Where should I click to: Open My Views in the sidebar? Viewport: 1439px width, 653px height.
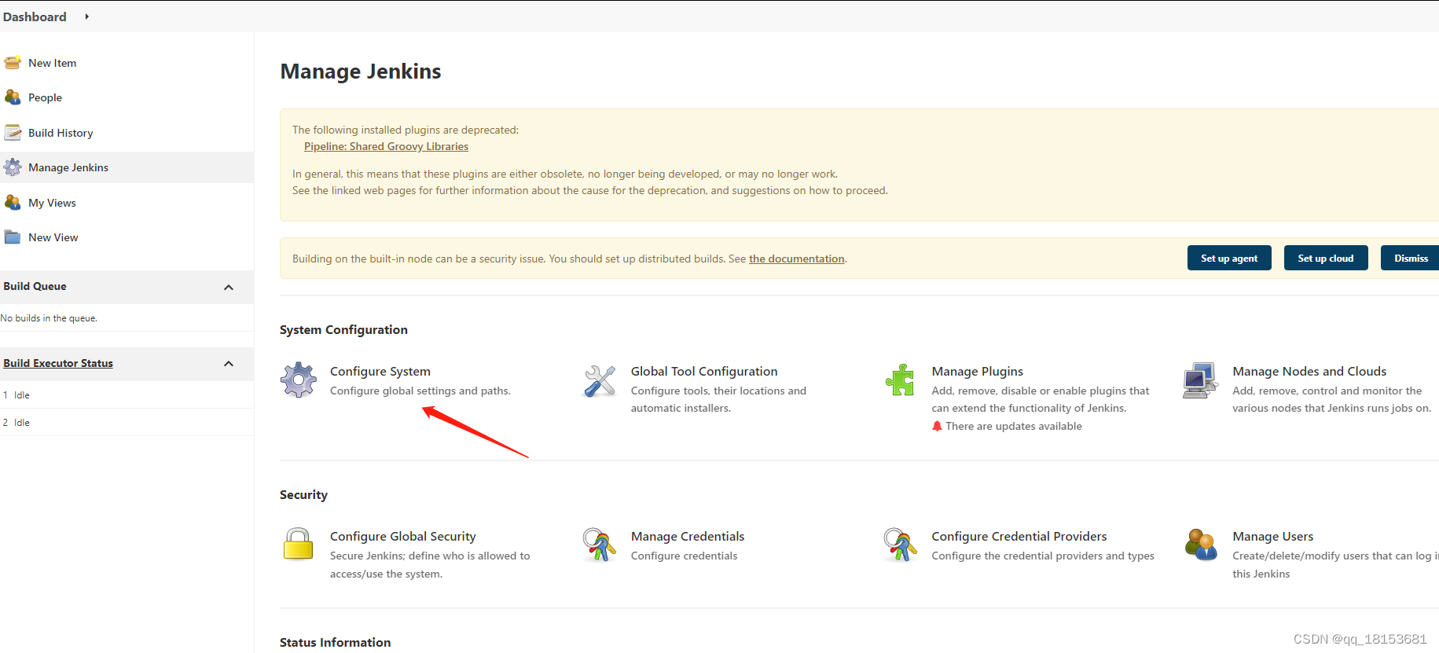52,203
